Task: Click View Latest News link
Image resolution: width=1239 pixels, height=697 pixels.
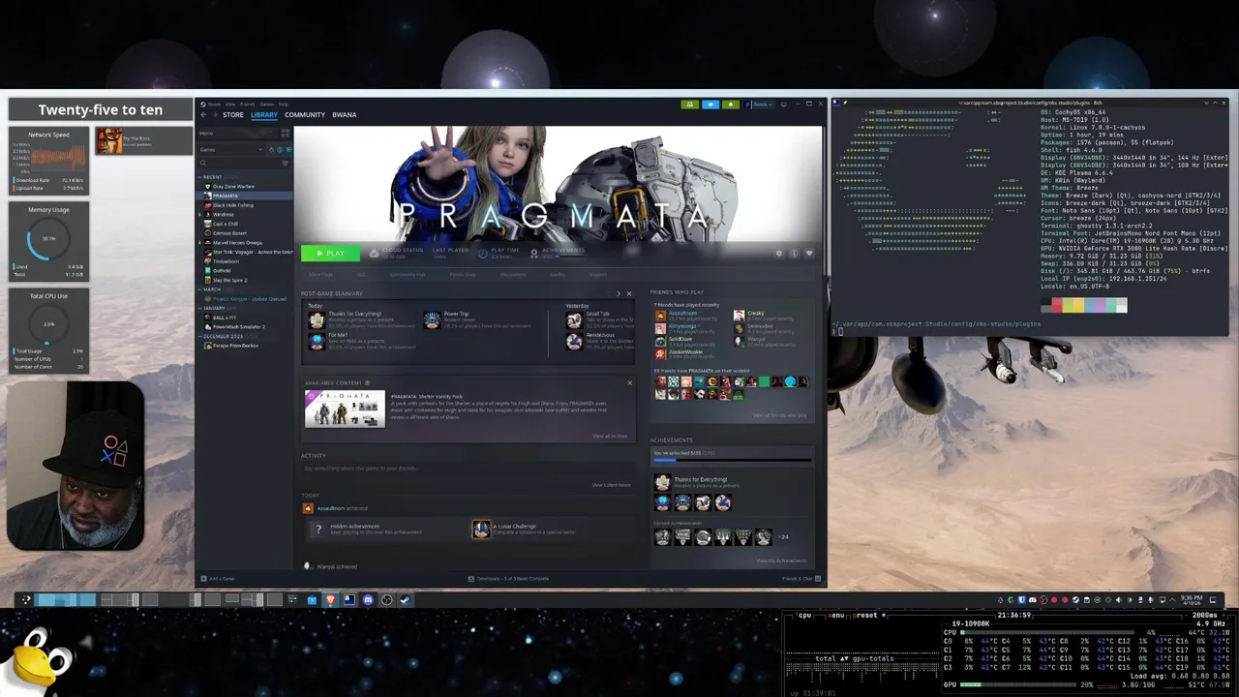Action: [612, 485]
